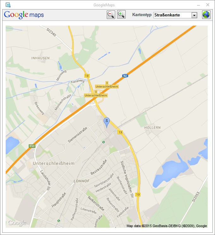
Task: Click the zoom in magnifier icon
Action: click(121, 15)
